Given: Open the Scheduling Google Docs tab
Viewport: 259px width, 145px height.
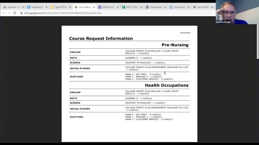Looking at the screenshot, I should tap(36, 7).
